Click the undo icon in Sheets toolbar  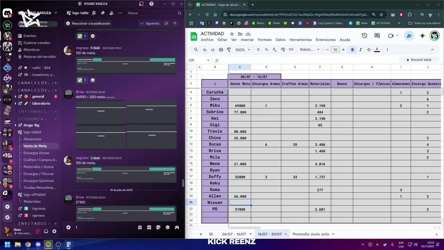tap(205, 50)
